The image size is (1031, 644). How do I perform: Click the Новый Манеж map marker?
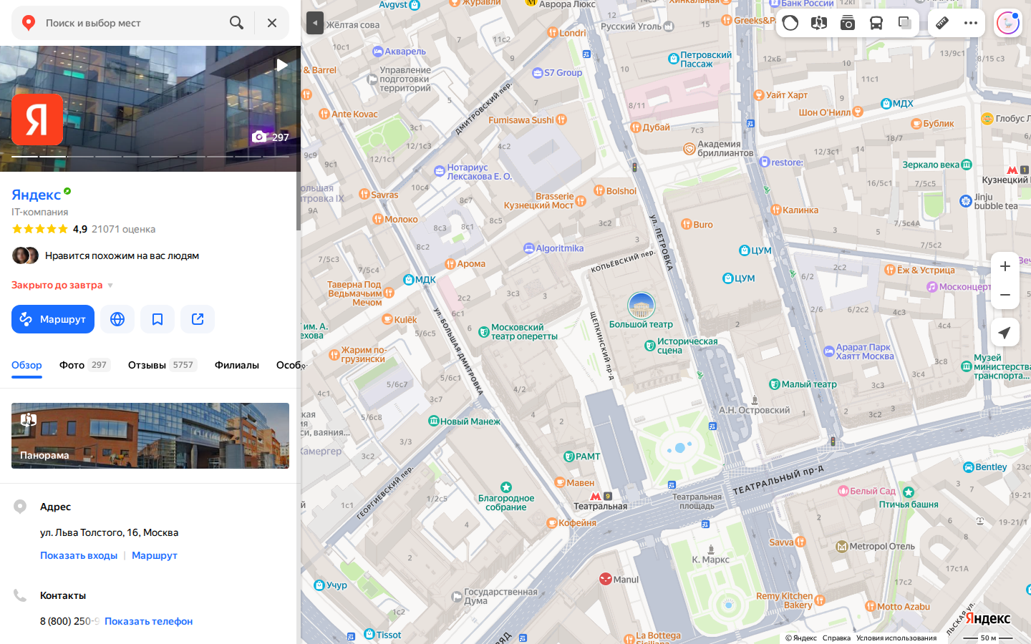(x=433, y=421)
